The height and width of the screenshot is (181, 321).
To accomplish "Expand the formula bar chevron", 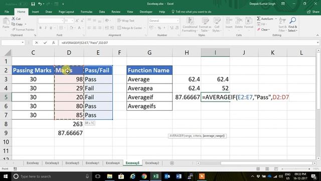I will point(317,43).
